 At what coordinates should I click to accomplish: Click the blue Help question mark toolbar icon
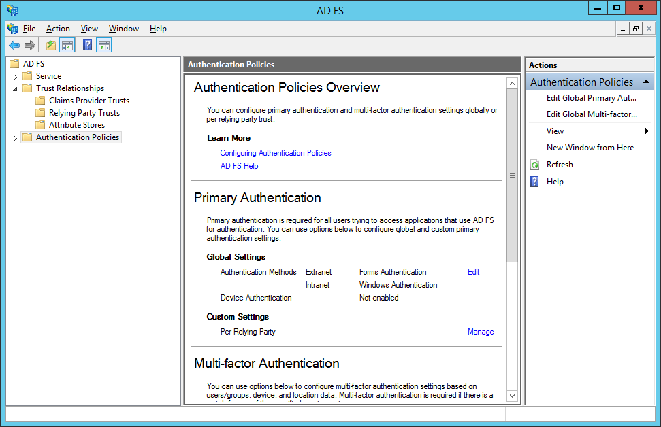point(87,46)
